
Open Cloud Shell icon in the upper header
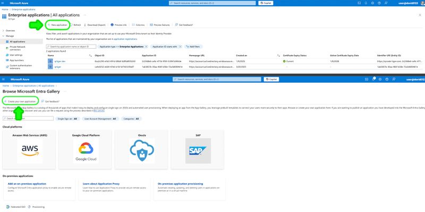359,3
